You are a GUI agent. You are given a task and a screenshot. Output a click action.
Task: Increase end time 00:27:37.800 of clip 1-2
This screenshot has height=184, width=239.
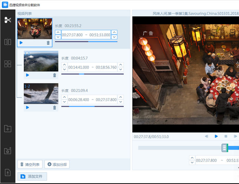coord(120,97)
